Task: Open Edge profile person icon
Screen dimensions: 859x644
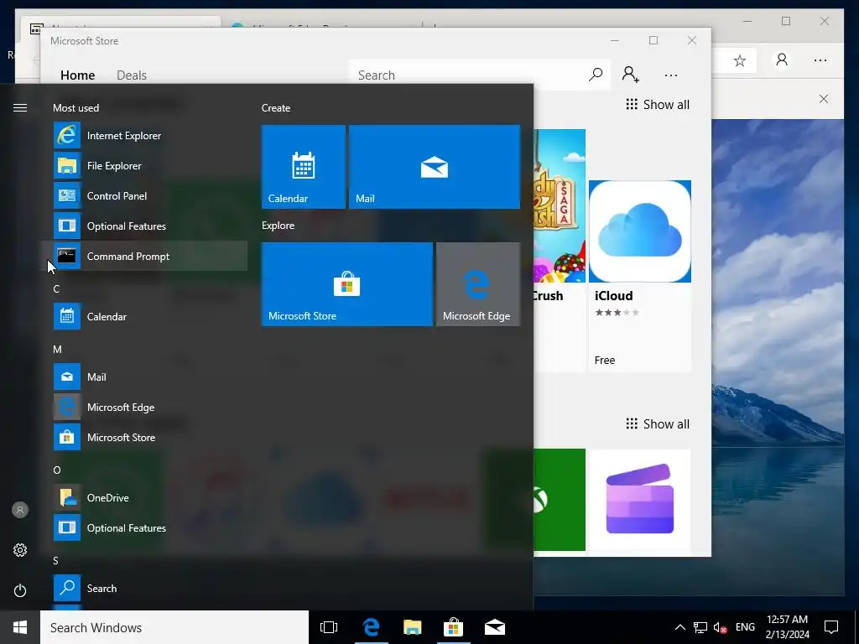Action: pyautogui.click(x=782, y=60)
